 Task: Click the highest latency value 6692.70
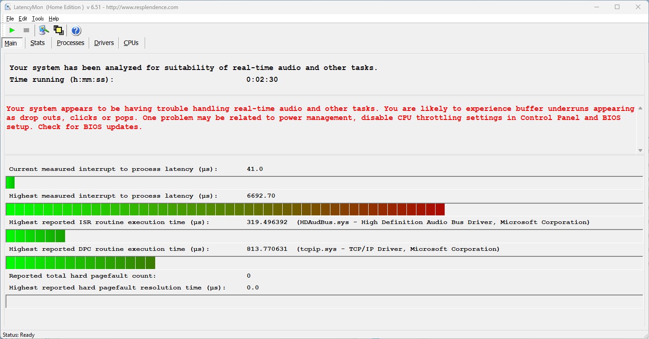click(261, 196)
